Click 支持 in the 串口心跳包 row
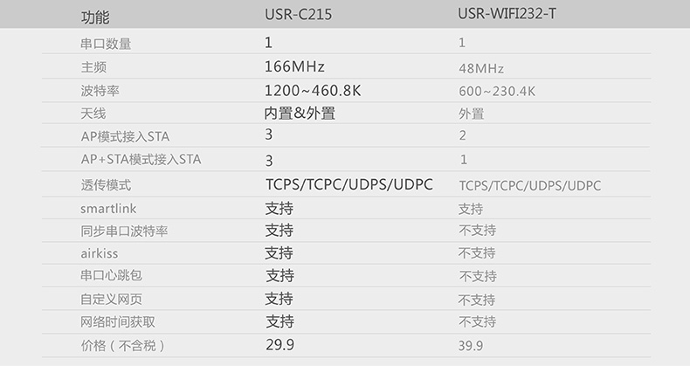 pyautogui.click(x=279, y=276)
